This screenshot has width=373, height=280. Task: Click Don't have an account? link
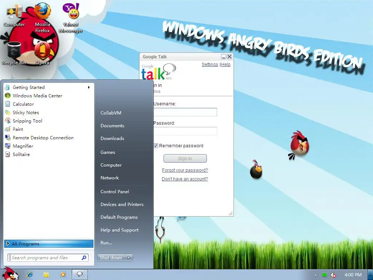click(x=185, y=179)
